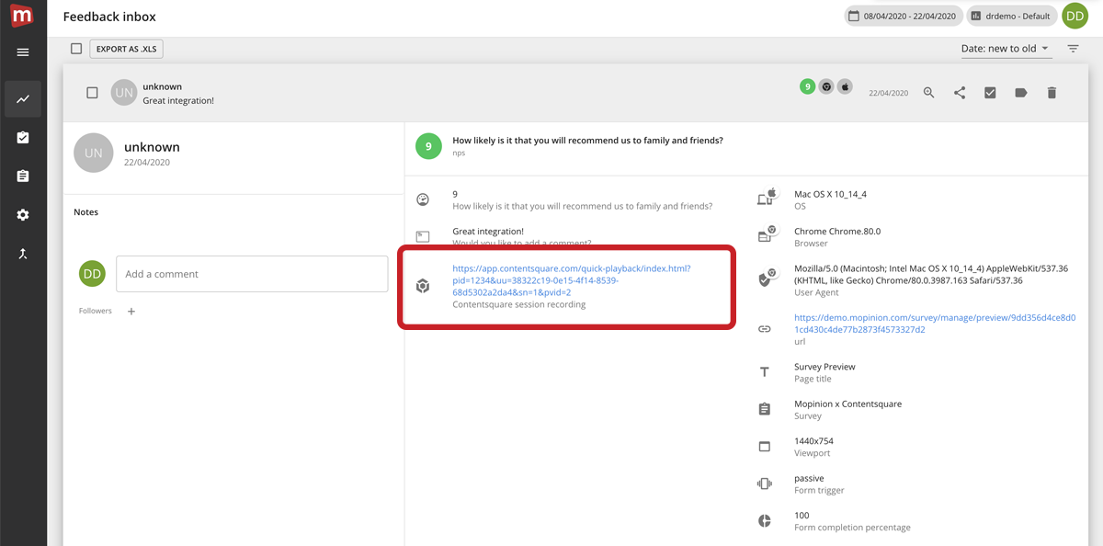1103x546 pixels.
Task: Toggle the select-all checkbox near Export
Action: coord(76,49)
